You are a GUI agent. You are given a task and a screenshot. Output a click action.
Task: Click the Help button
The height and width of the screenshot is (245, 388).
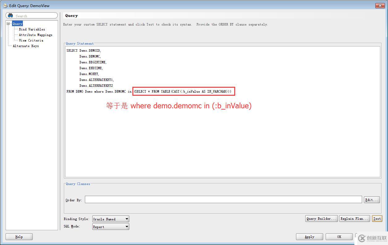coord(19,237)
